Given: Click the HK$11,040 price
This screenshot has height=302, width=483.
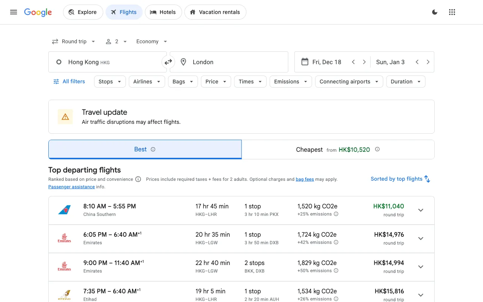Looking at the screenshot, I should pyautogui.click(x=389, y=206).
